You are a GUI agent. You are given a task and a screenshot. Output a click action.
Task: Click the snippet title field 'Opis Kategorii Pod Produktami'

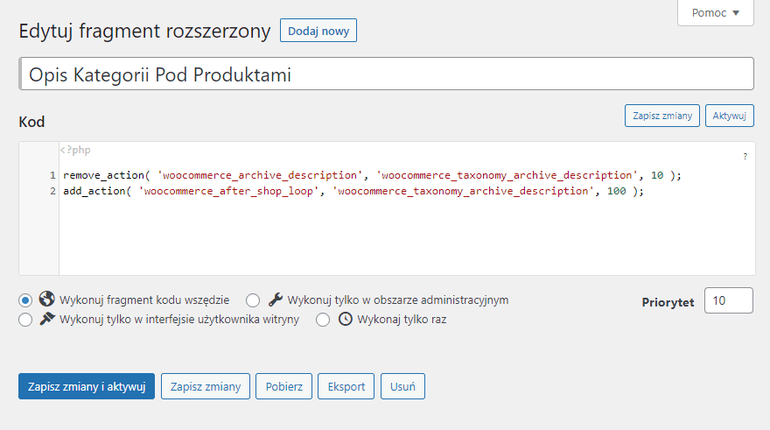pos(387,74)
